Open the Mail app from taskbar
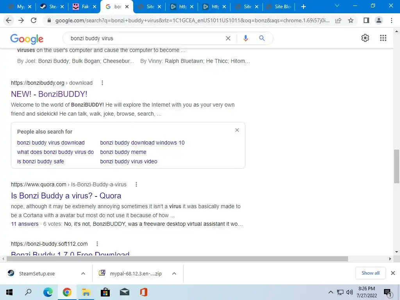The width and height of the screenshot is (400, 300). pos(125,292)
